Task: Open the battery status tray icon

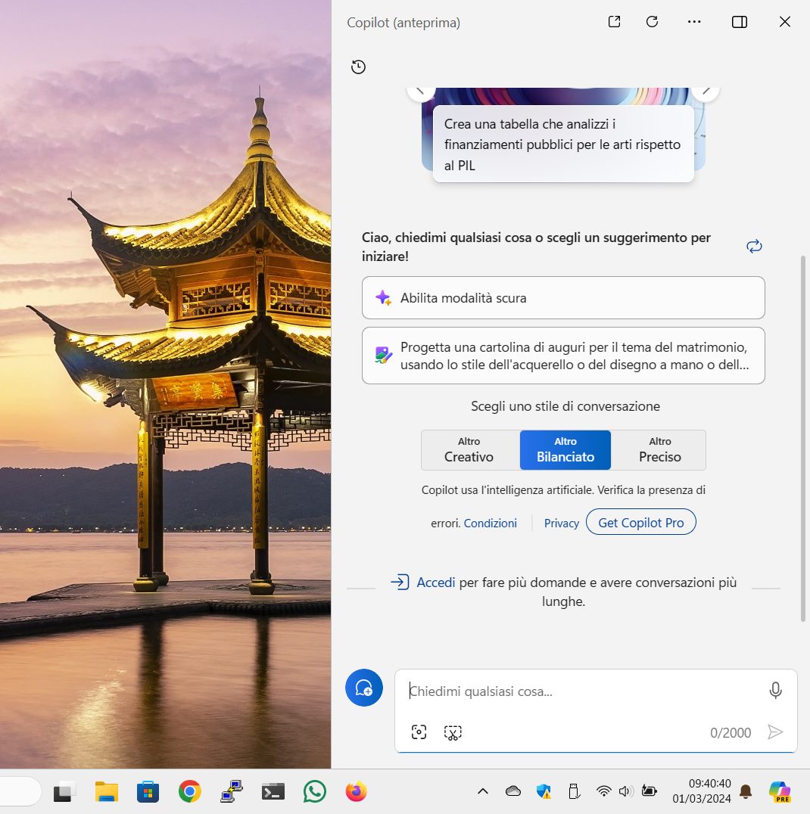Action: click(x=649, y=791)
